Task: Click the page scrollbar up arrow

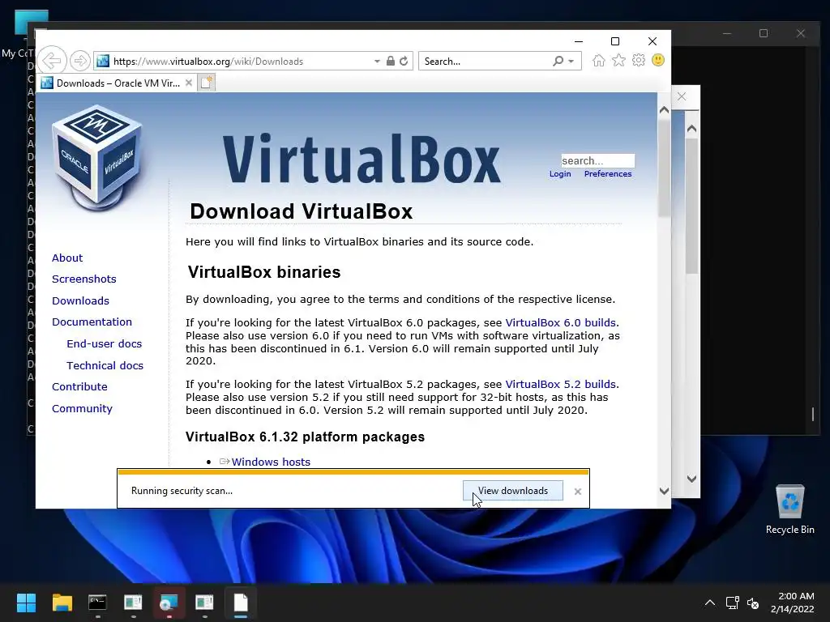Action: [664, 110]
